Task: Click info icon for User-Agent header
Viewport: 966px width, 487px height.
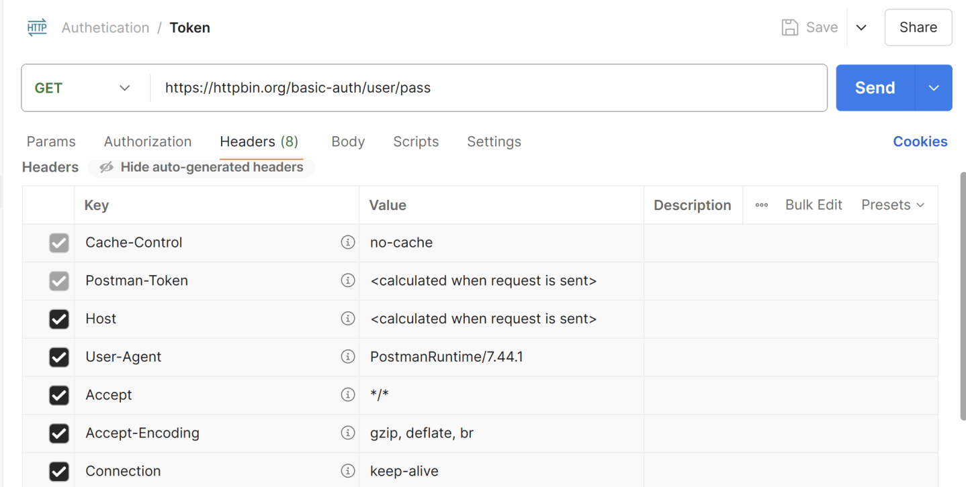Action: coord(347,357)
